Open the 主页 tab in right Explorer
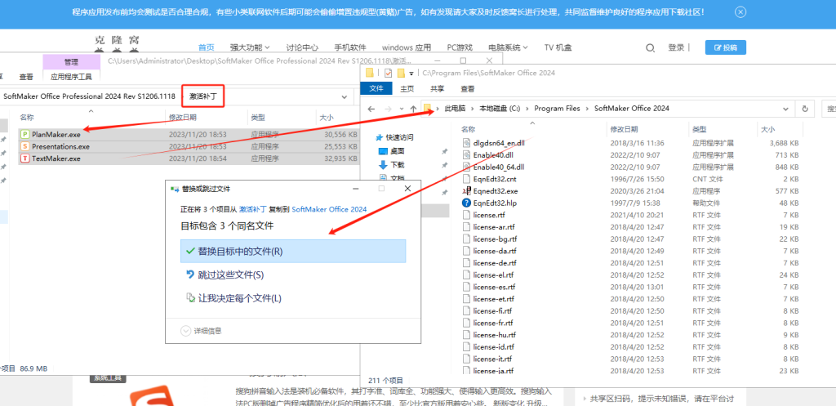 [407, 88]
